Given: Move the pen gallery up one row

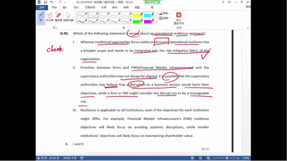Looking at the screenshot, I should [x=156, y=14].
